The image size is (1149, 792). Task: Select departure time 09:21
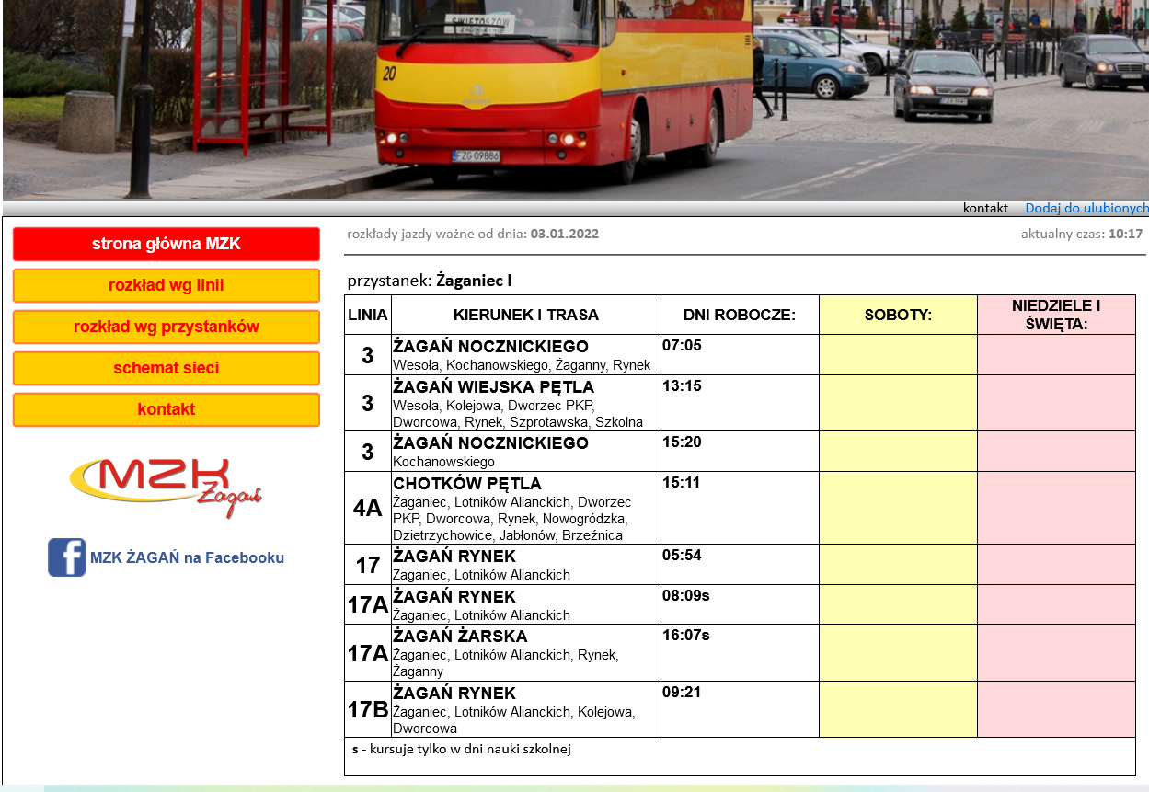(682, 693)
